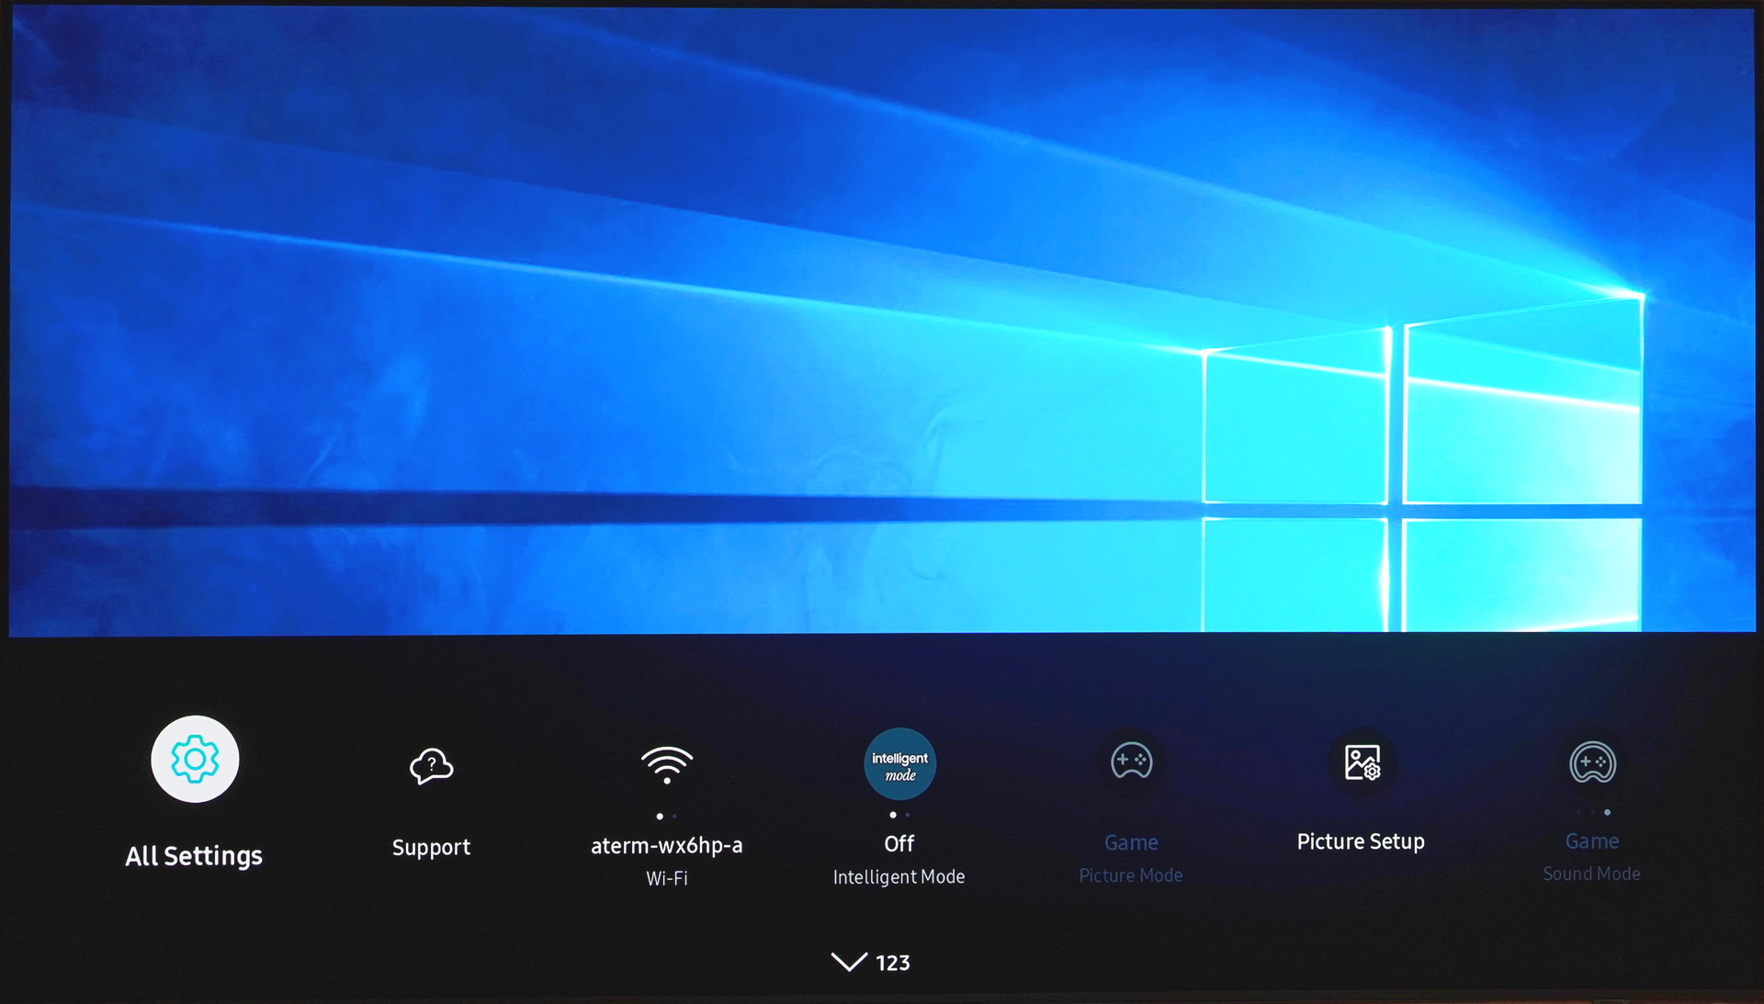Click the 123 number label

click(x=892, y=963)
